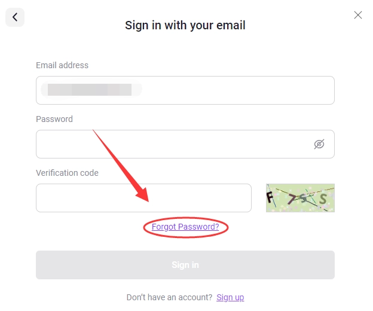The height and width of the screenshot is (311, 373).
Task: Open the Forgot Password? link
Action: tap(185, 227)
